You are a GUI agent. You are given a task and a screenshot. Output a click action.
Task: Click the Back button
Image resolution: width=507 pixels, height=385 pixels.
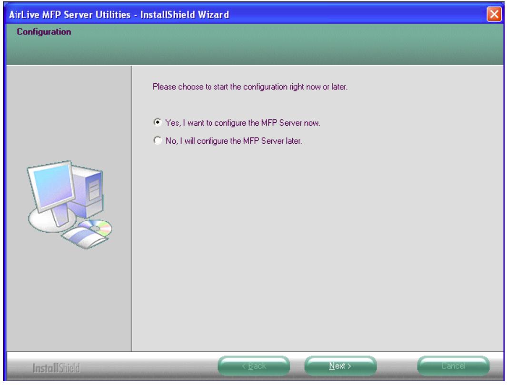(x=254, y=366)
